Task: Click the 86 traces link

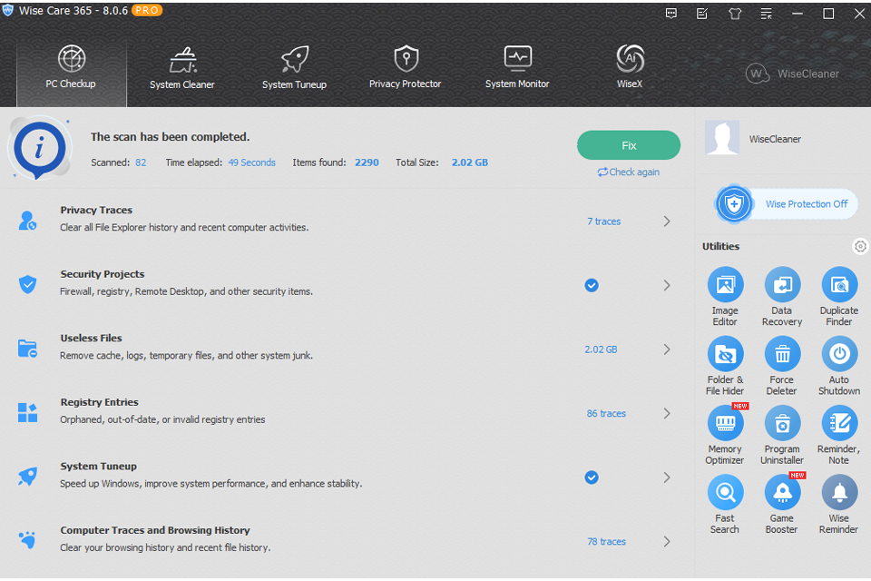Action: 606,413
